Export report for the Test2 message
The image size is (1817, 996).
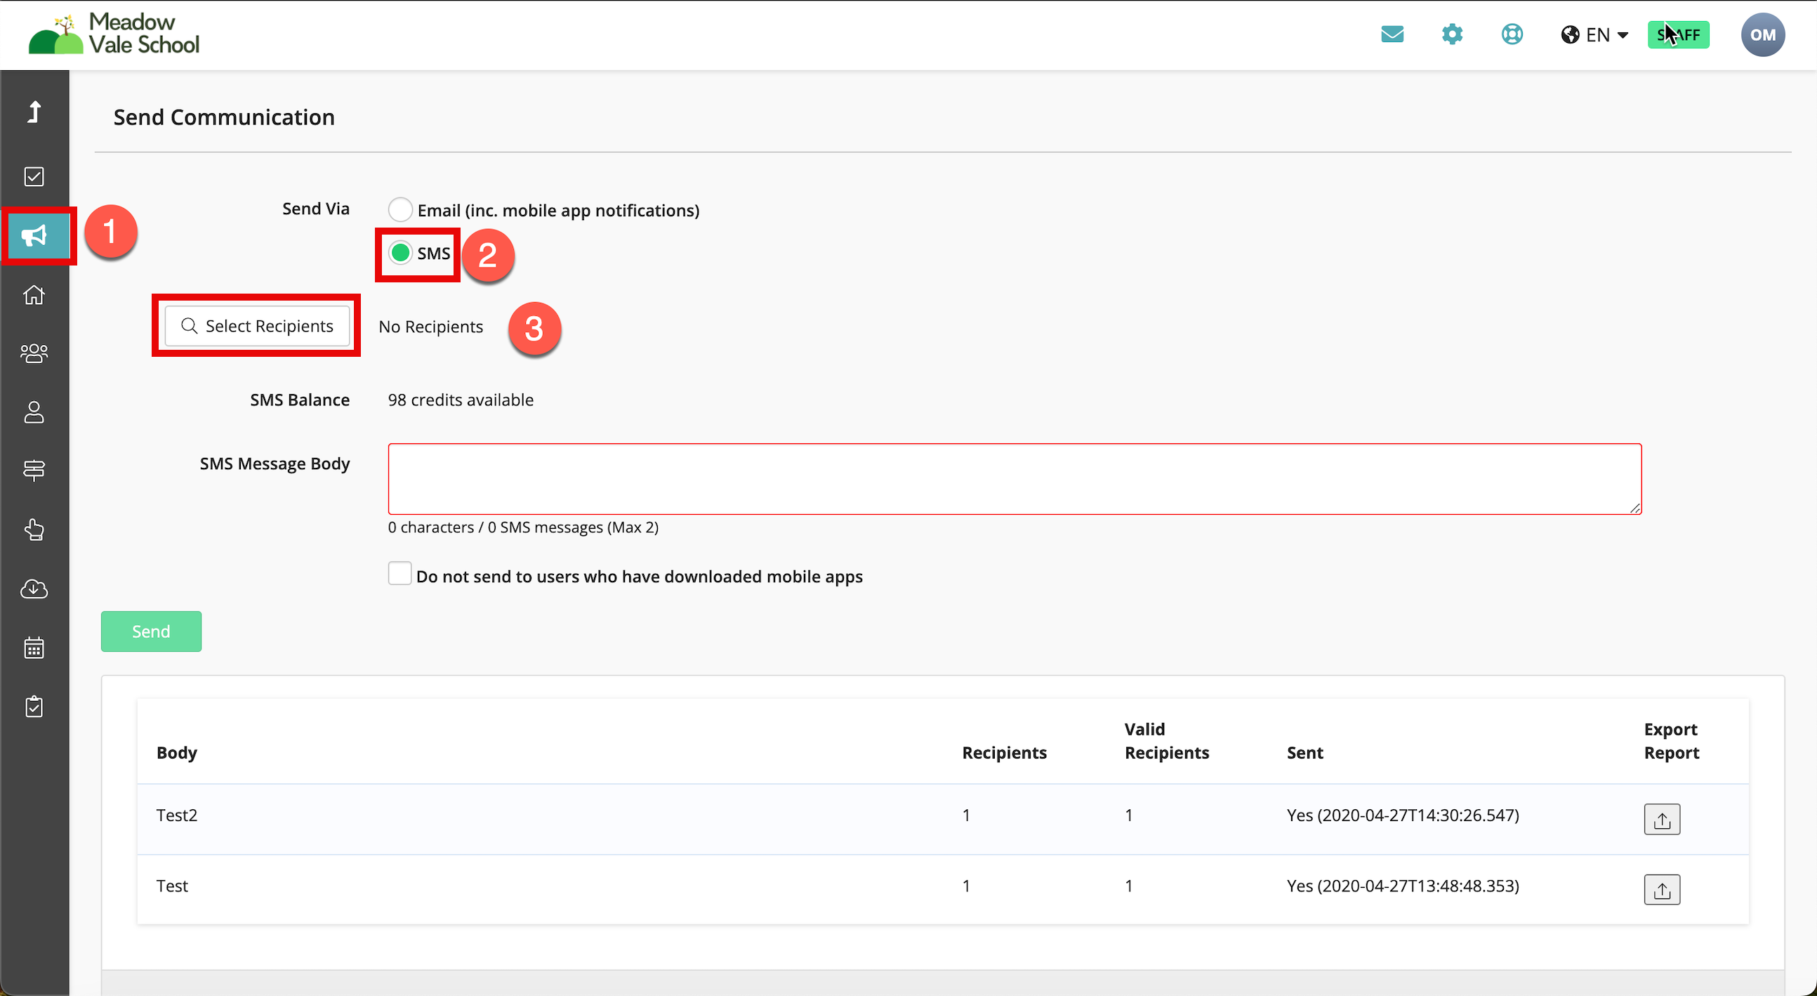tap(1661, 819)
